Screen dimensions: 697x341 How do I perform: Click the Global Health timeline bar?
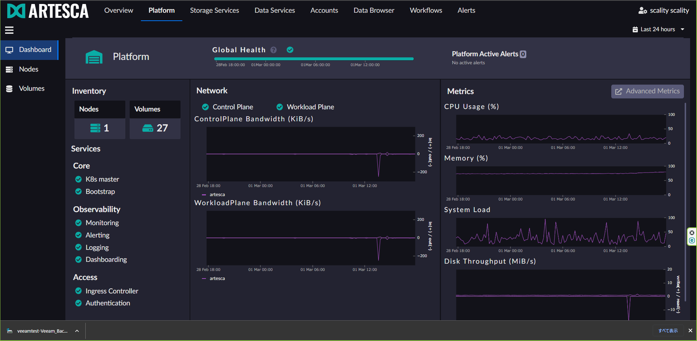click(314, 59)
